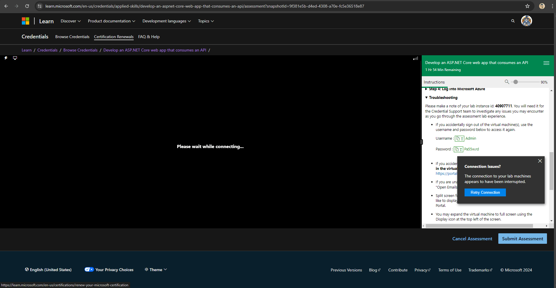Click the browser address bar URL

coord(204,6)
